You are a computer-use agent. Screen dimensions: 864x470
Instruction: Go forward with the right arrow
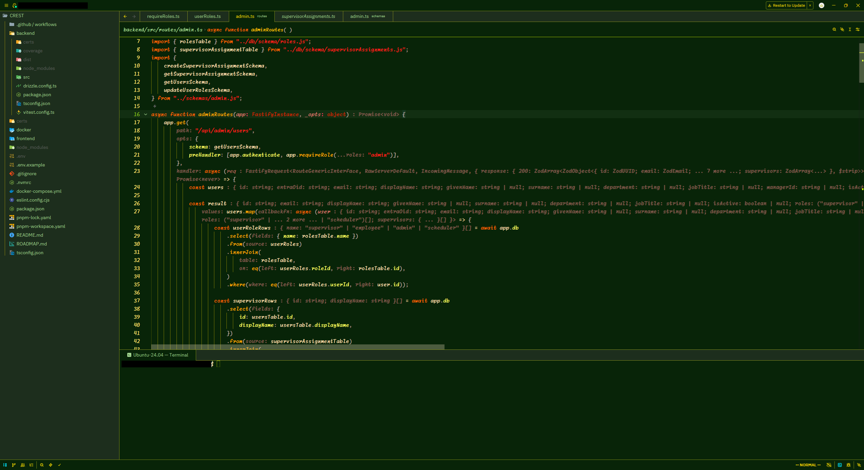134,16
